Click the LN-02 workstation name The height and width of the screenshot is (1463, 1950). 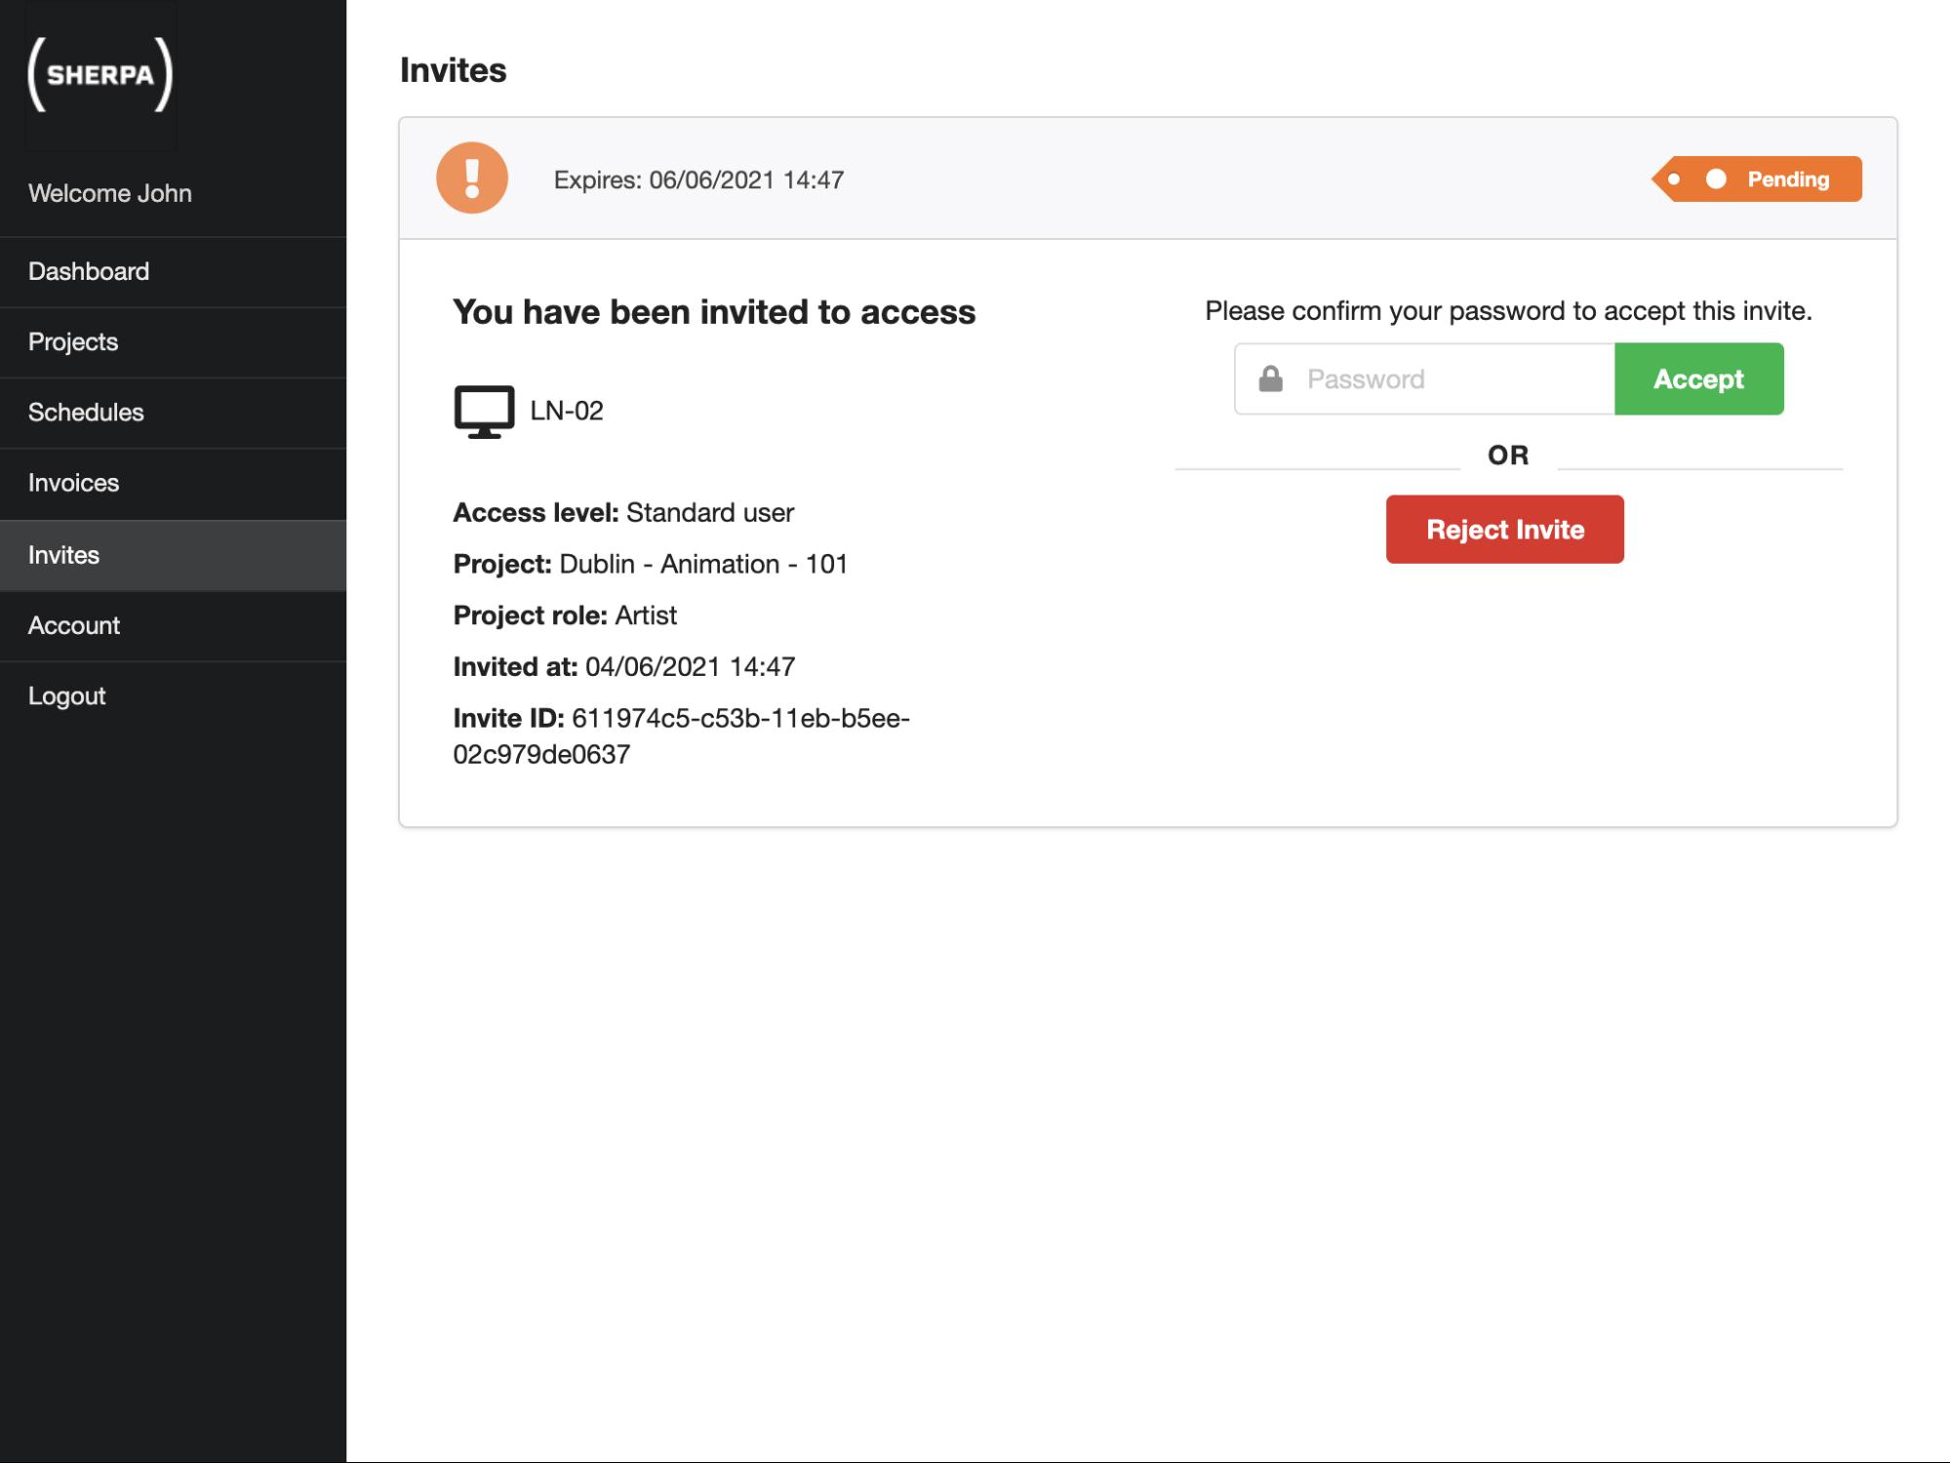tap(567, 411)
